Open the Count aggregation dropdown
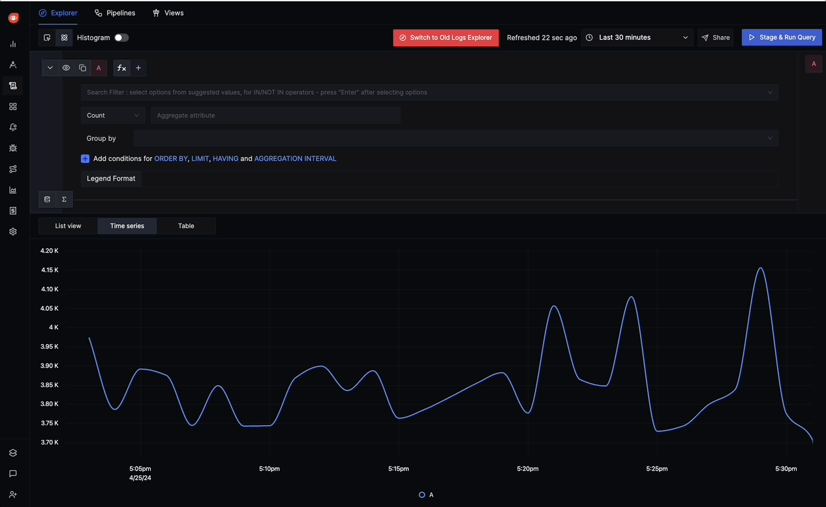Viewport: 826px width, 507px height. (x=113, y=115)
